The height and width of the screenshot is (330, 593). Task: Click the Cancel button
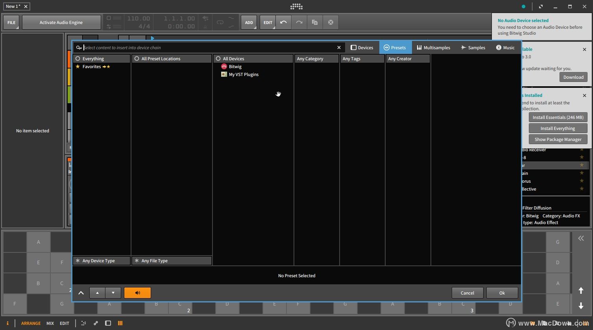tap(467, 293)
